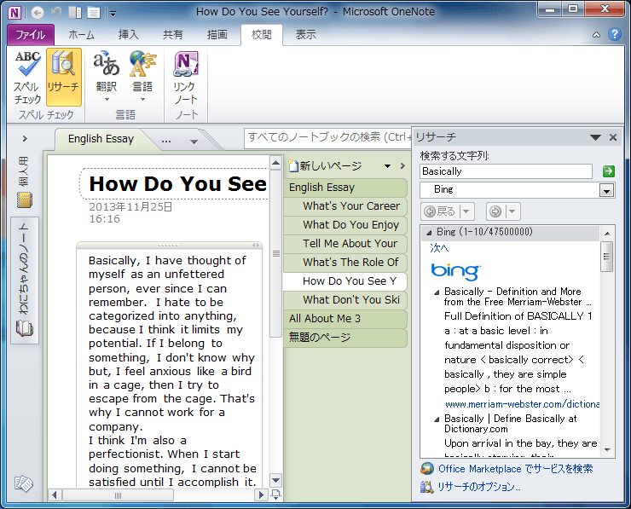631x509 pixels.
Task: Open the What Don't You Ski page
Action: pos(345,300)
